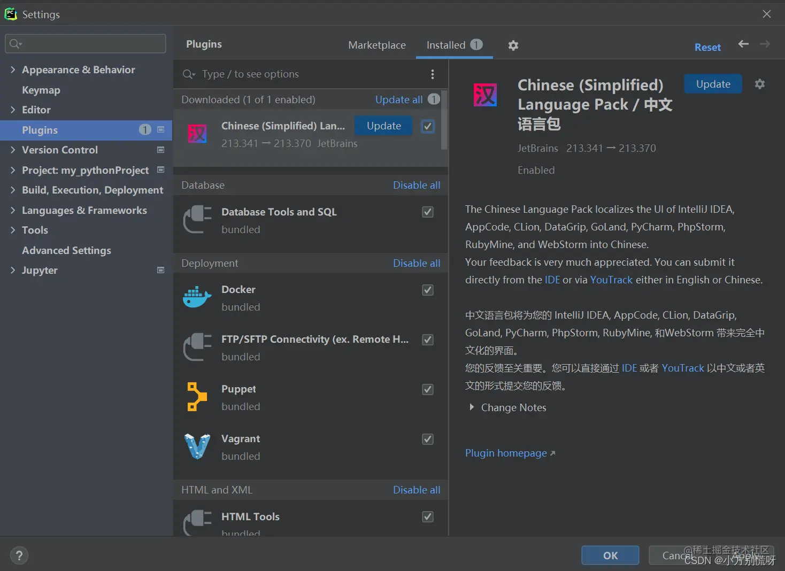Expand the Editor settings node
The height and width of the screenshot is (571, 785).
click(13, 110)
